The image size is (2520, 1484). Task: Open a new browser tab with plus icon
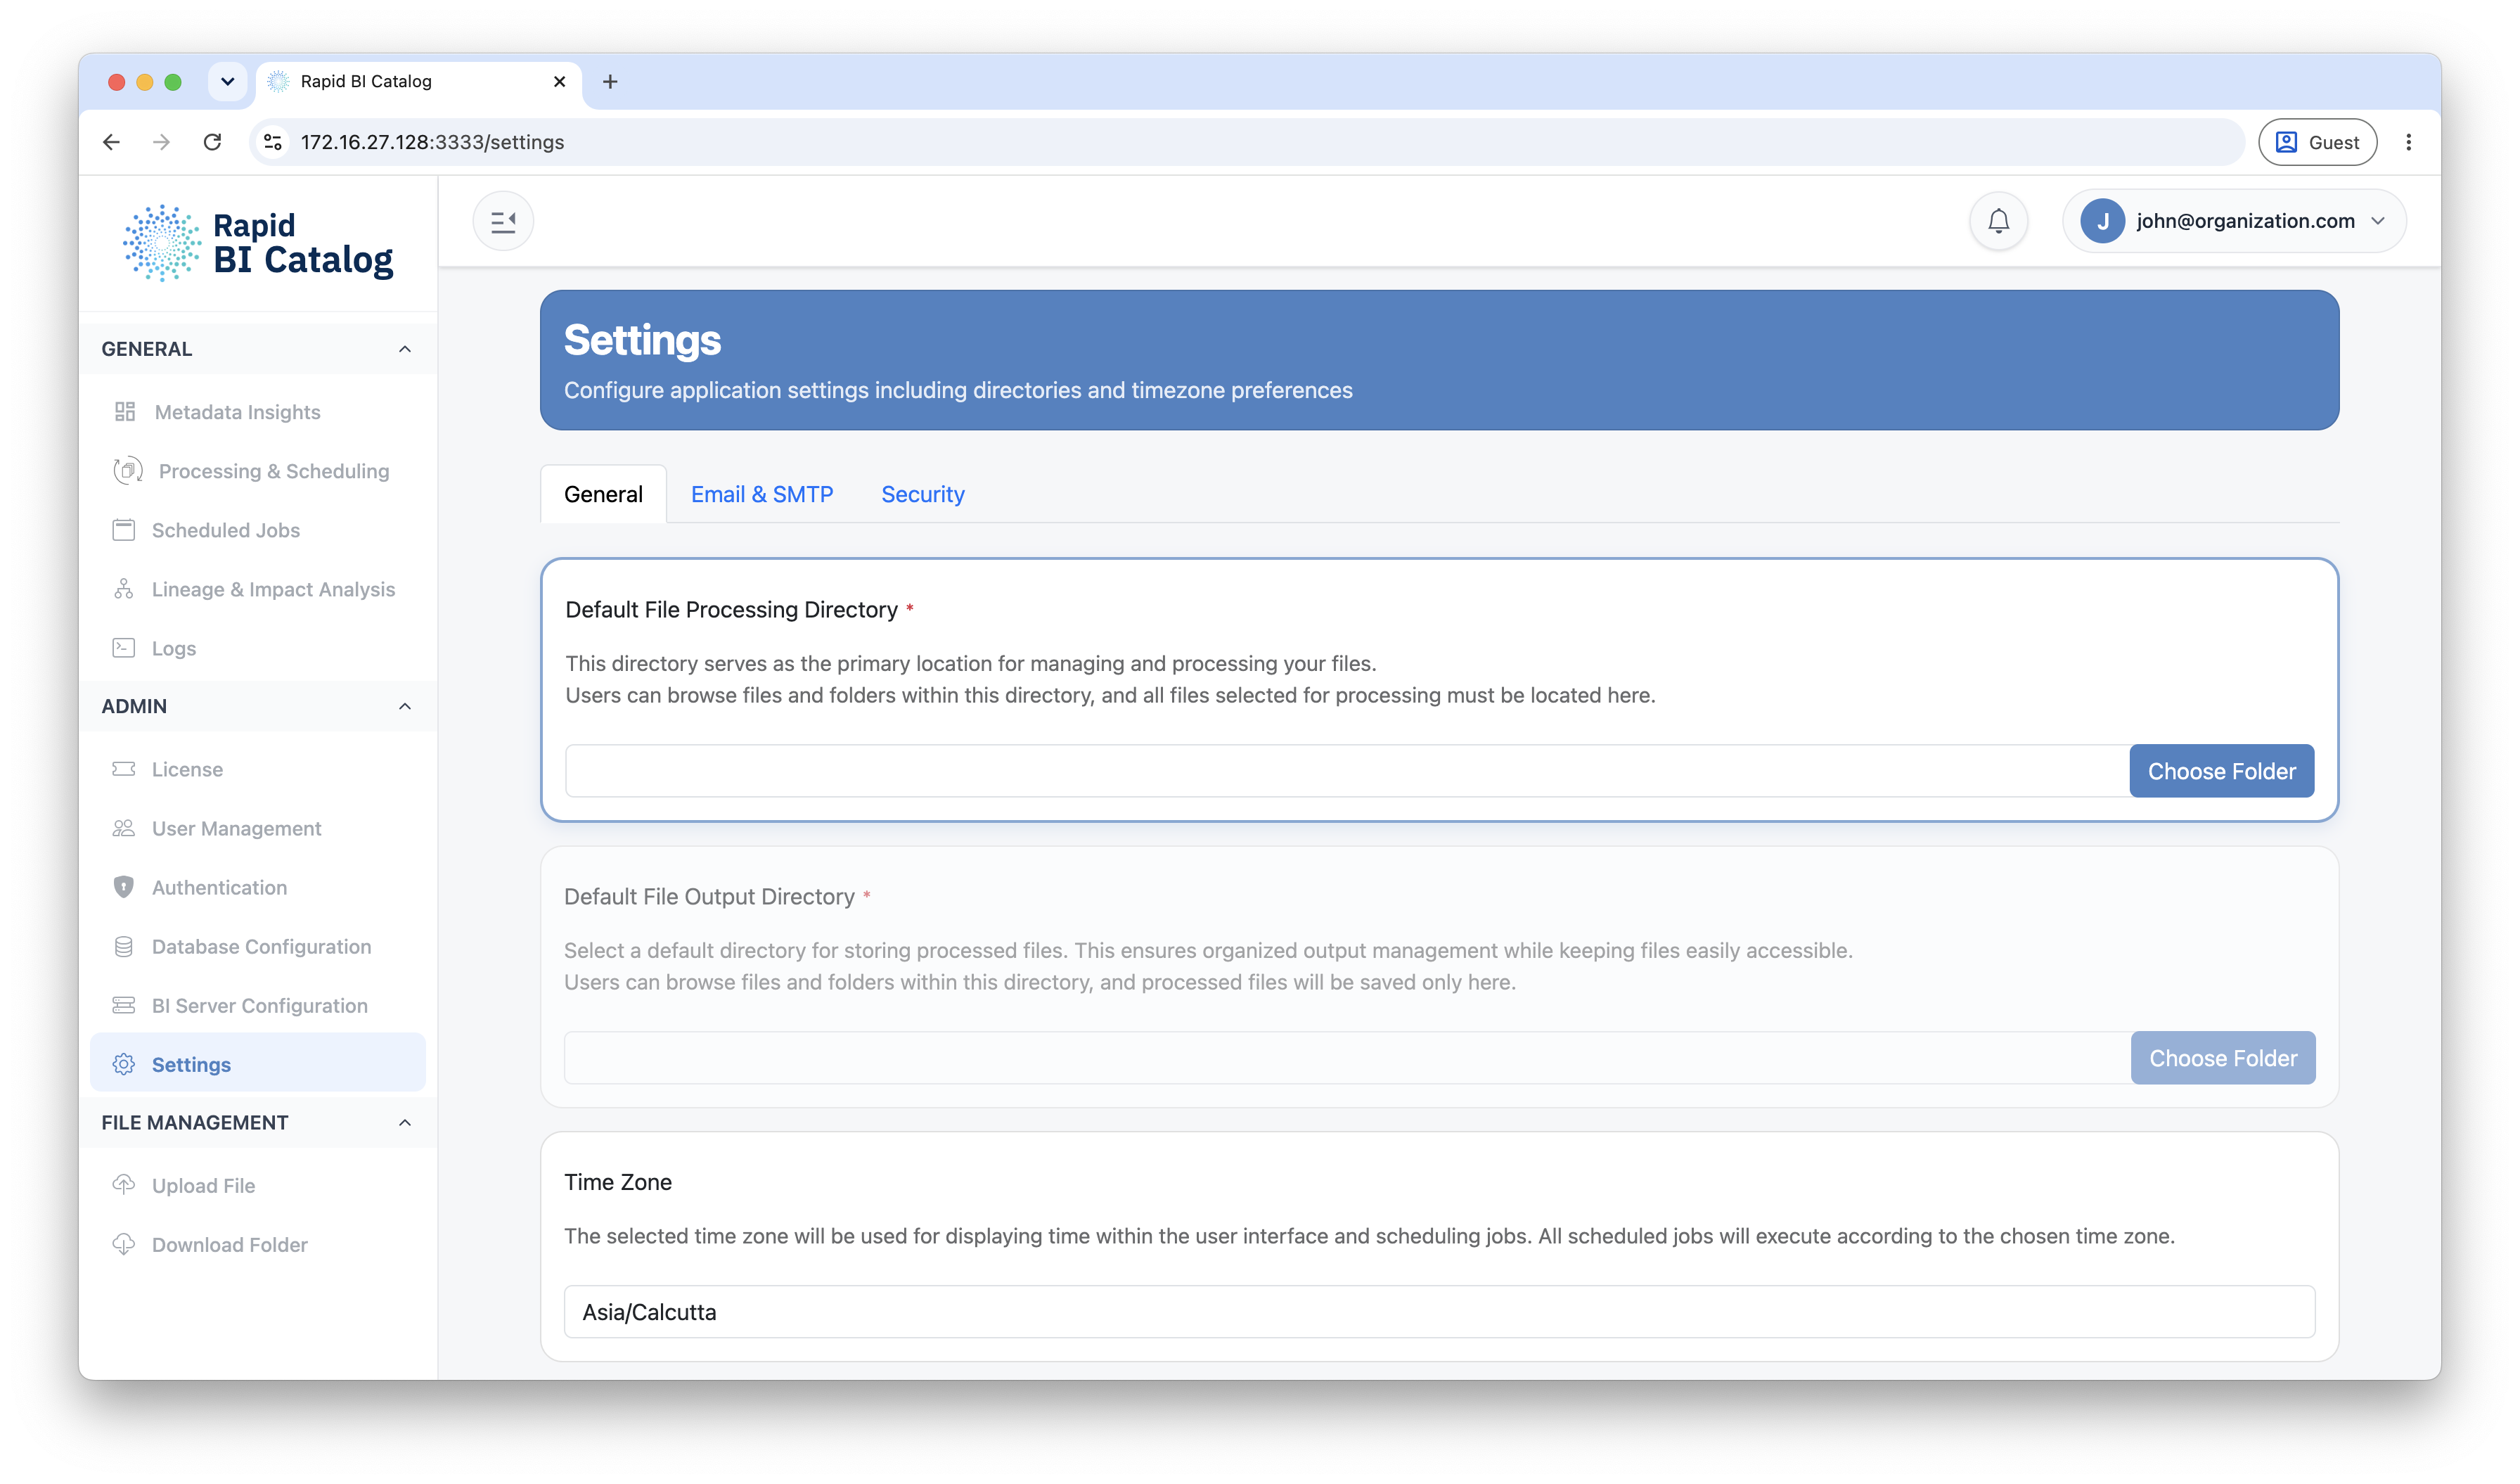[x=610, y=81]
